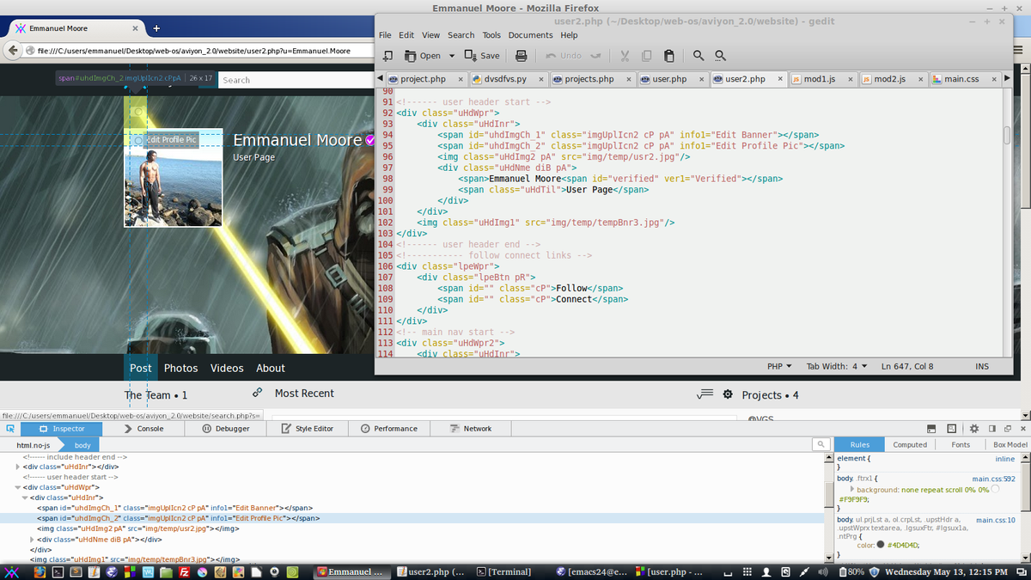Open gedit's Find and Replace tool
This screenshot has height=580, width=1031.
pyautogui.click(x=721, y=56)
